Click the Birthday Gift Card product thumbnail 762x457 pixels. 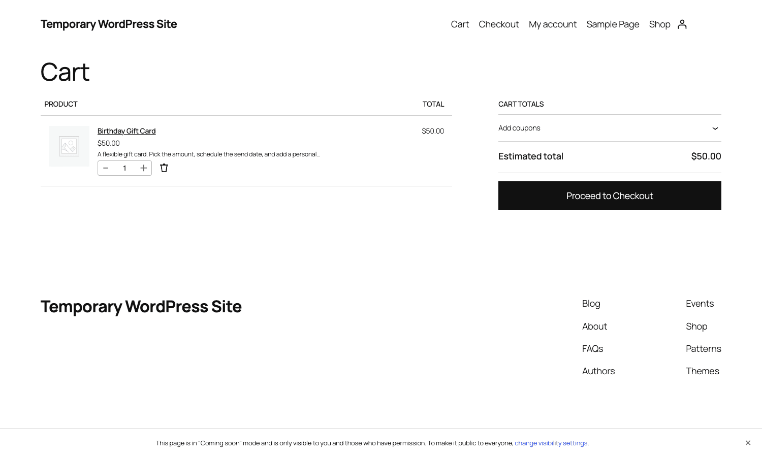point(69,146)
